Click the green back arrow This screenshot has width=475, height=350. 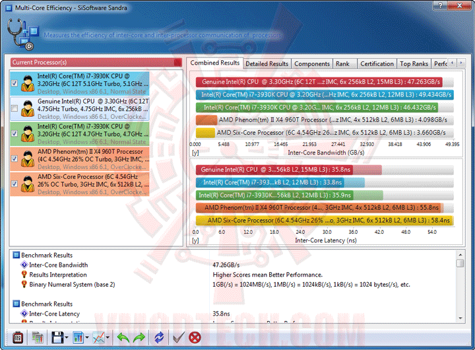coord(123,337)
